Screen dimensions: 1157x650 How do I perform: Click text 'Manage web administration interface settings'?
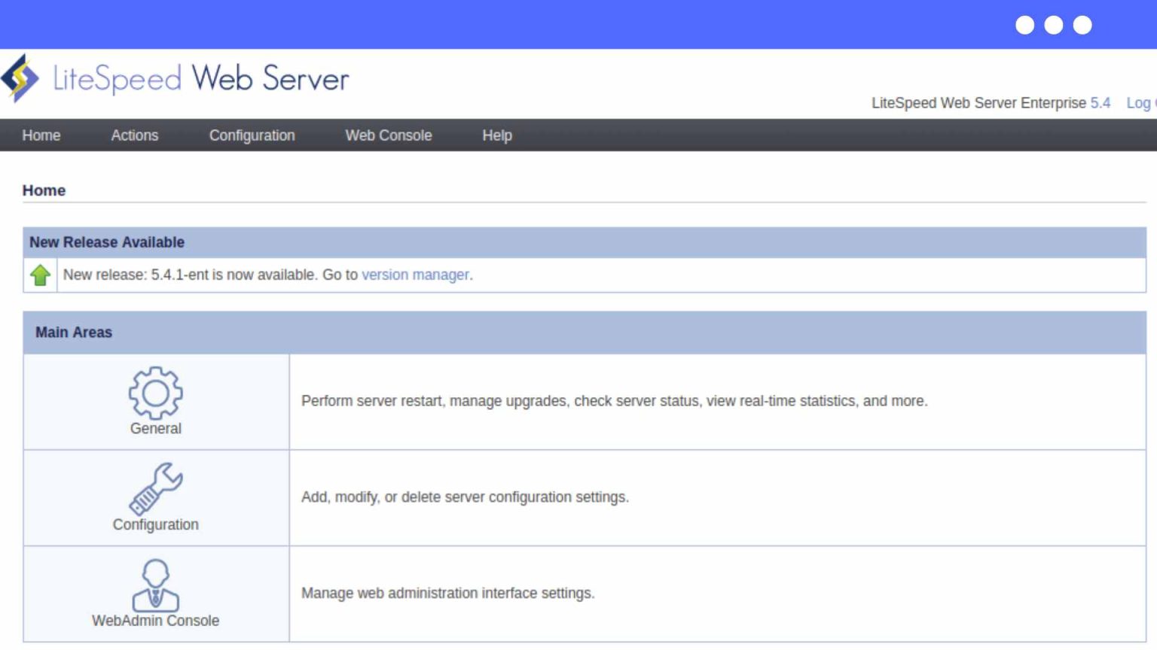pos(447,594)
